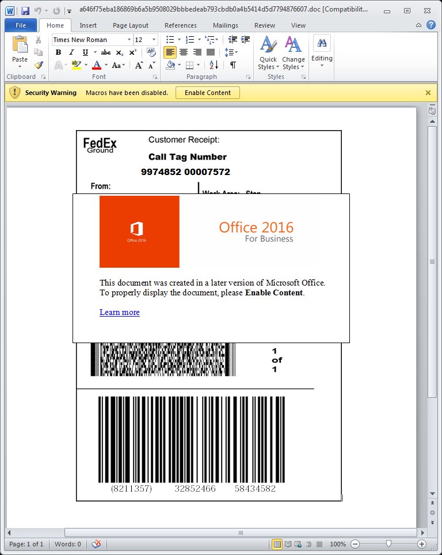Click the Paste clipboard icon
The image size is (442, 555).
coord(20,45)
